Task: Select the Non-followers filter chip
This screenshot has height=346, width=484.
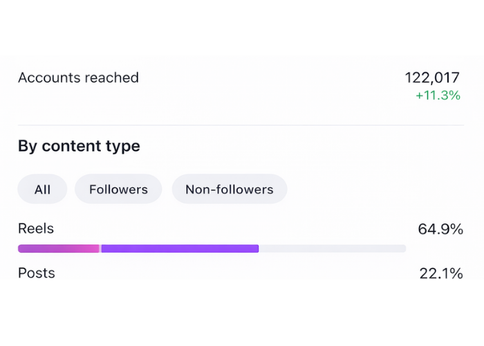Action: coord(229,189)
